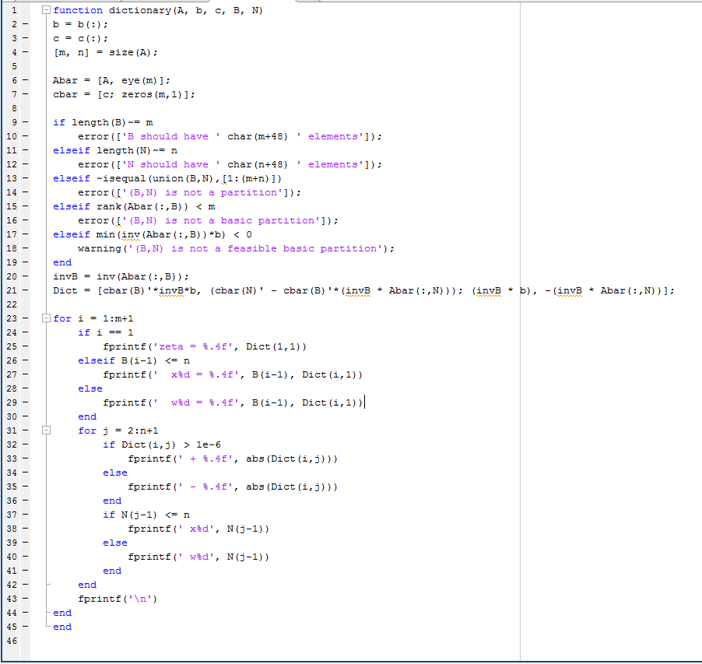Click the dash marker beside line 35
This screenshot has width=702, height=664.
23,487
